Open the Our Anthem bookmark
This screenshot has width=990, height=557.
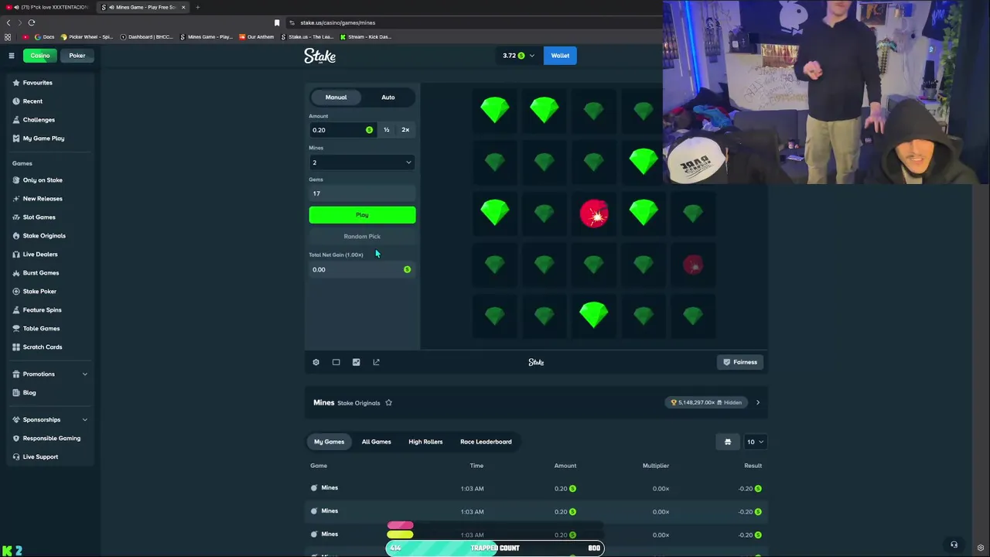click(x=257, y=36)
